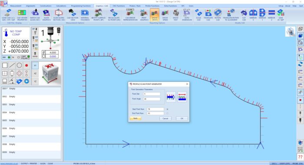The height and width of the screenshot is (165, 304).
Task: Click the Start Point Num field
Action: point(155,109)
